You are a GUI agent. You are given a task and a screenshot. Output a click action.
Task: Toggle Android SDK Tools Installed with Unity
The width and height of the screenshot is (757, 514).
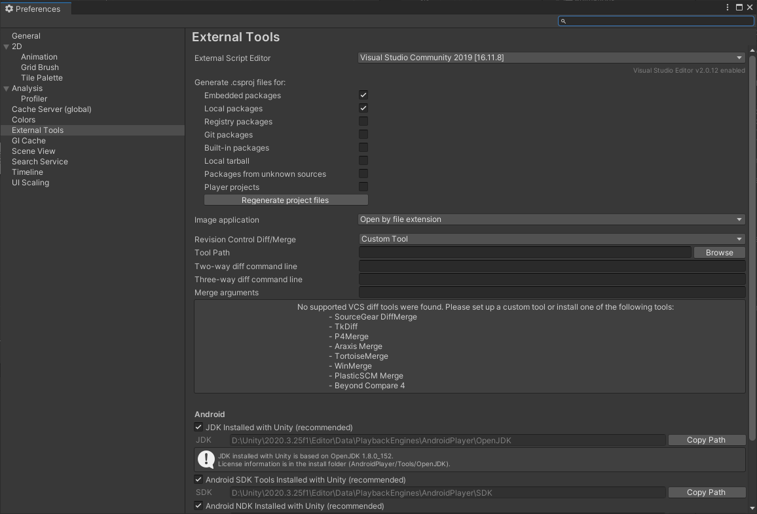click(x=198, y=479)
